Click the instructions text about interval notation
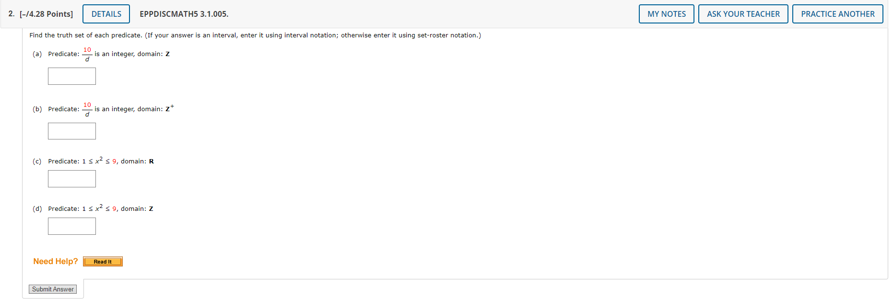893x300 pixels. pyautogui.click(x=255, y=35)
